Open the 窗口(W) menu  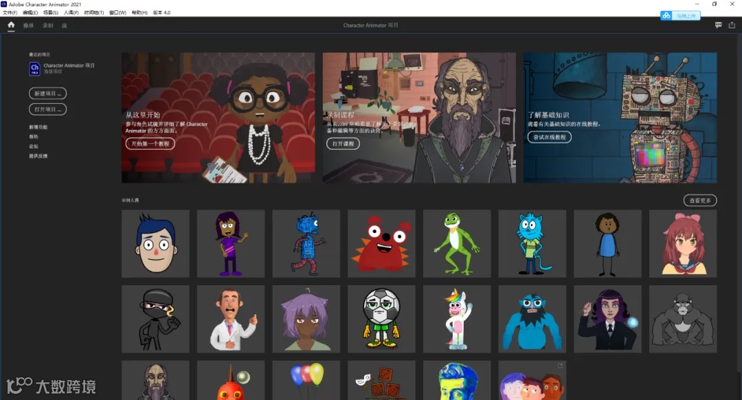tap(118, 13)
